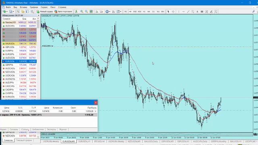Open the GBPUSDb,M5 chart tab

point(168,141)
